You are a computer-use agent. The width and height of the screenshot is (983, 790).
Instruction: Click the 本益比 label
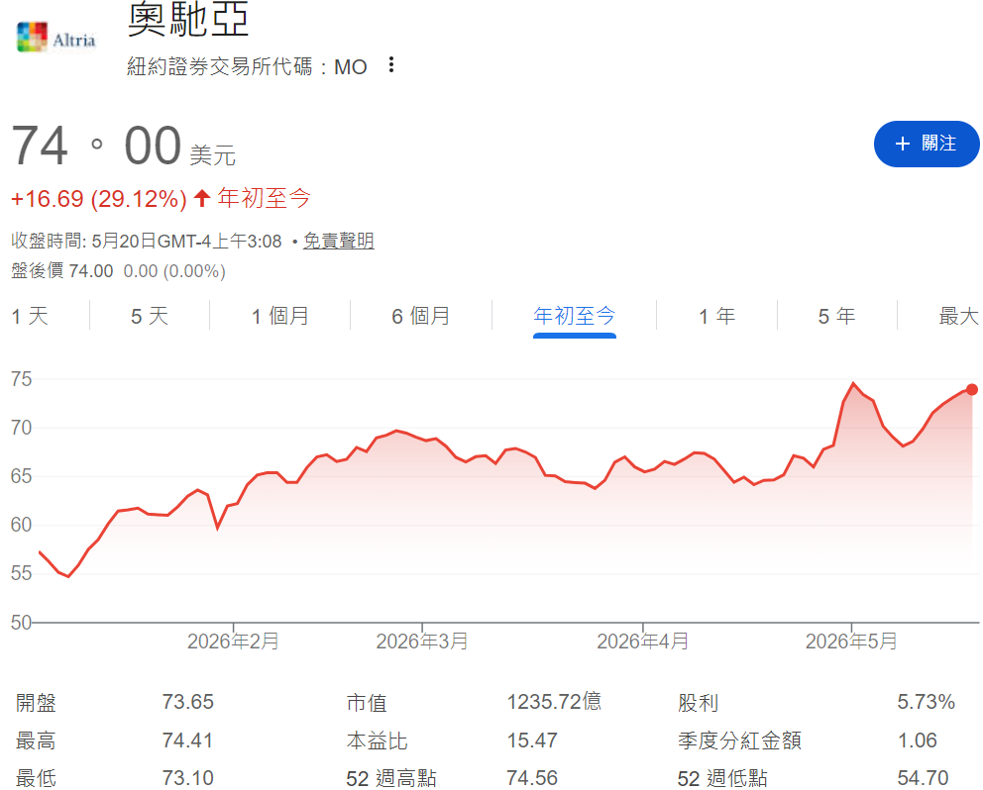(x=377, y=741)
